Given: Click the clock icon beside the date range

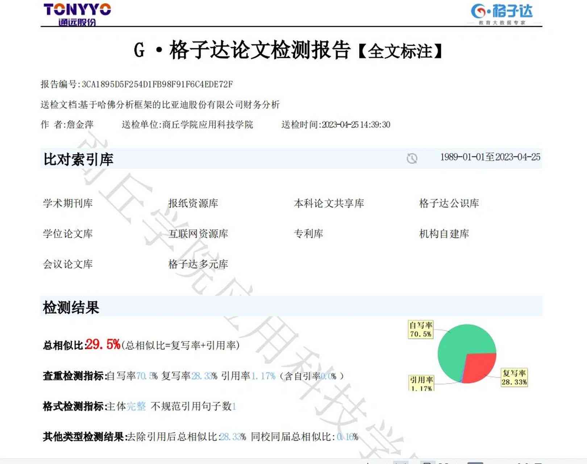Looking at the screenshot, I should [x=412, y=158].
